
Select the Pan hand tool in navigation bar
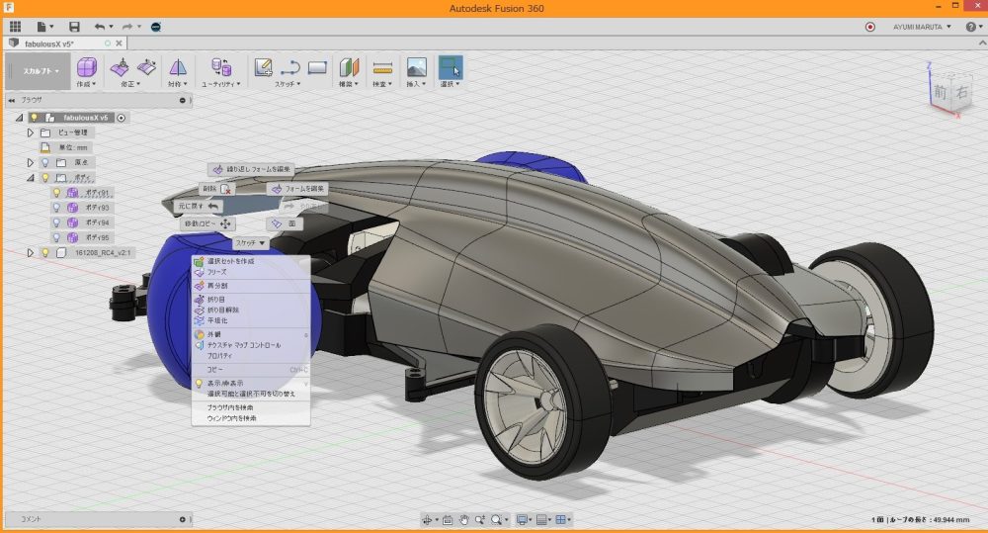pos(463,519)
